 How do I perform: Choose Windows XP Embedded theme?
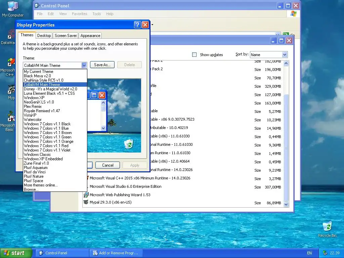point(55,159)
